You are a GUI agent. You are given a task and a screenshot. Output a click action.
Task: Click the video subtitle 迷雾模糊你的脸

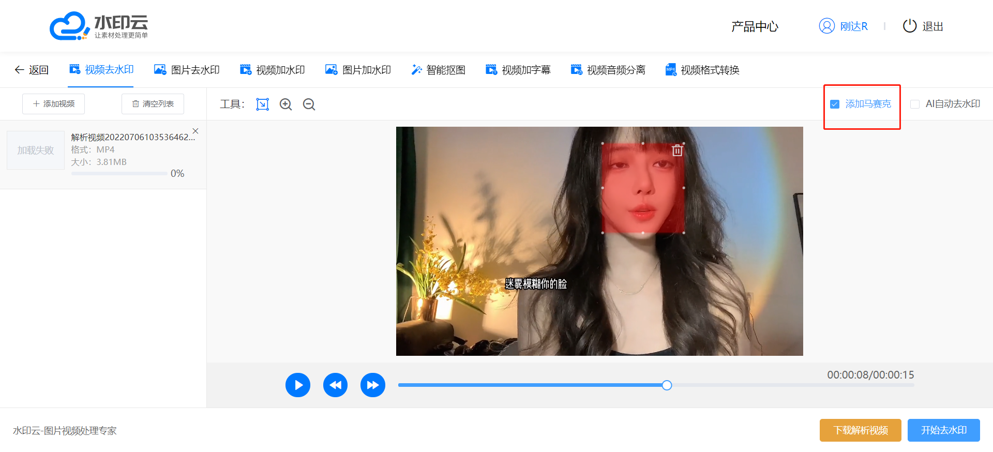536,284
